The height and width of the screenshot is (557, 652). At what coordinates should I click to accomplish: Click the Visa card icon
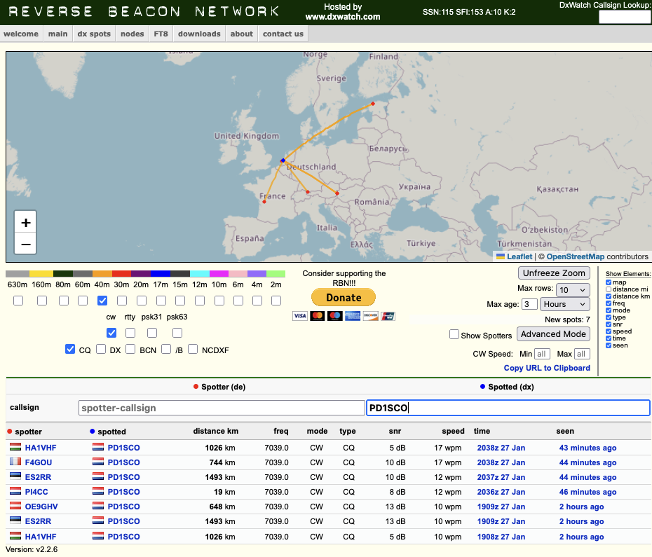(300, 316)
